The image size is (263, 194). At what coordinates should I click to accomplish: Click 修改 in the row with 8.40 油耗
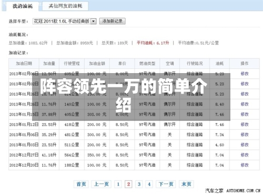click(x=245, y=104)
